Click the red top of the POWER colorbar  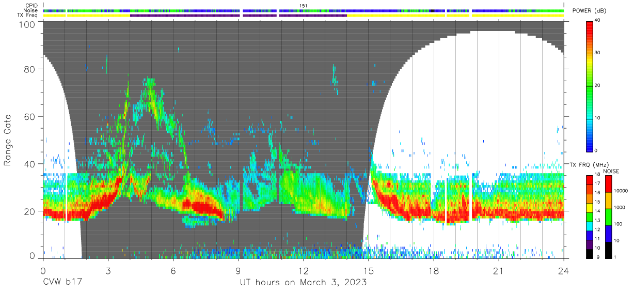589,28
